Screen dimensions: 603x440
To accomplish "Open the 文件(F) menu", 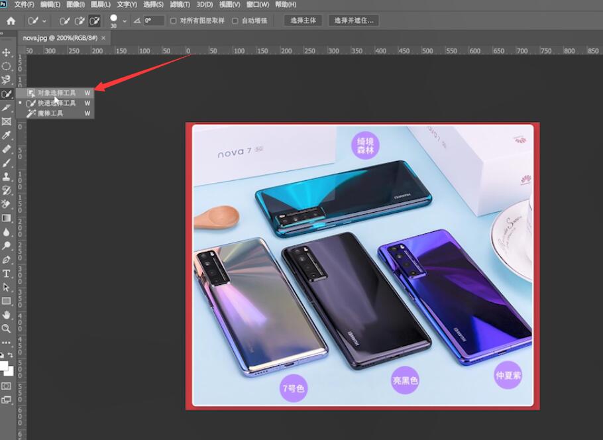I will pos(25,5).
